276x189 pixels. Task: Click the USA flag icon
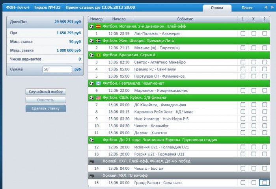point(98,98)
